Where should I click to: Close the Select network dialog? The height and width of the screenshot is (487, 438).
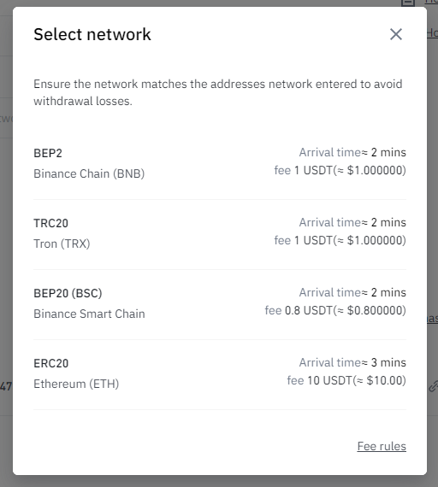tap(396, 34)
